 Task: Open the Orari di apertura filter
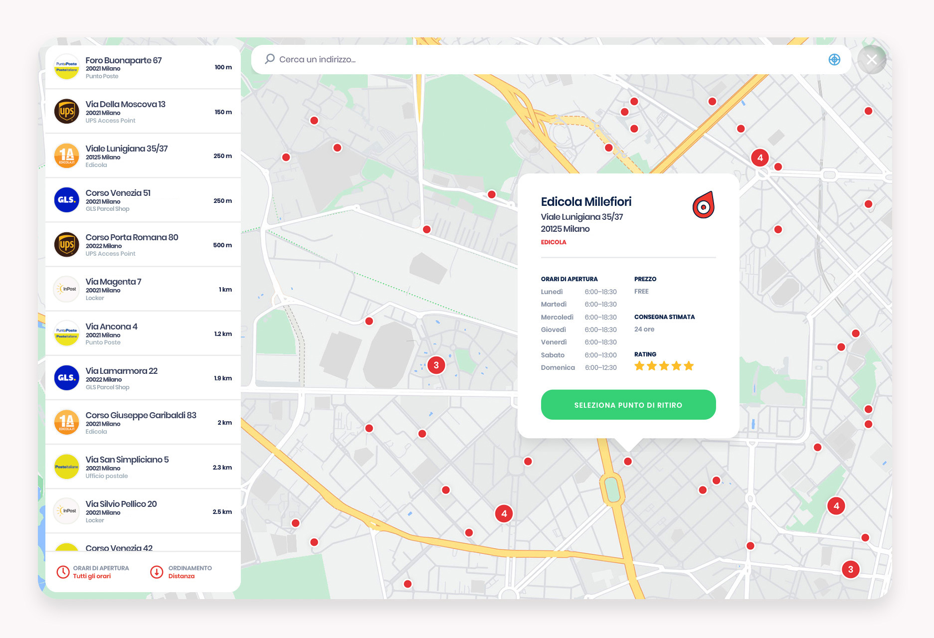93,572
